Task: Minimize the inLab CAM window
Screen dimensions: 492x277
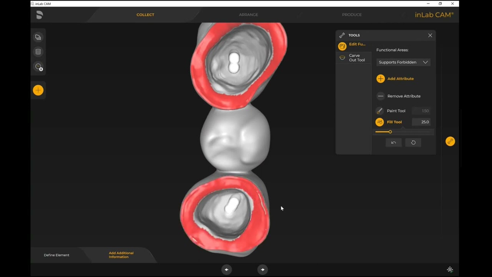Action: pyautogui.click(x=428, y=3)
